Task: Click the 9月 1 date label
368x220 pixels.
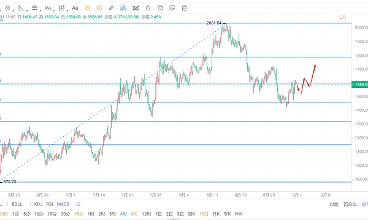Action: point(297,195)
